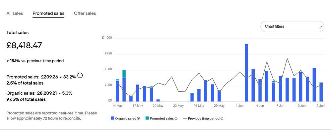Screen dimensions: 331x130
Task: Click the £750 y-axis label
Action: click(x=108, y=54)
